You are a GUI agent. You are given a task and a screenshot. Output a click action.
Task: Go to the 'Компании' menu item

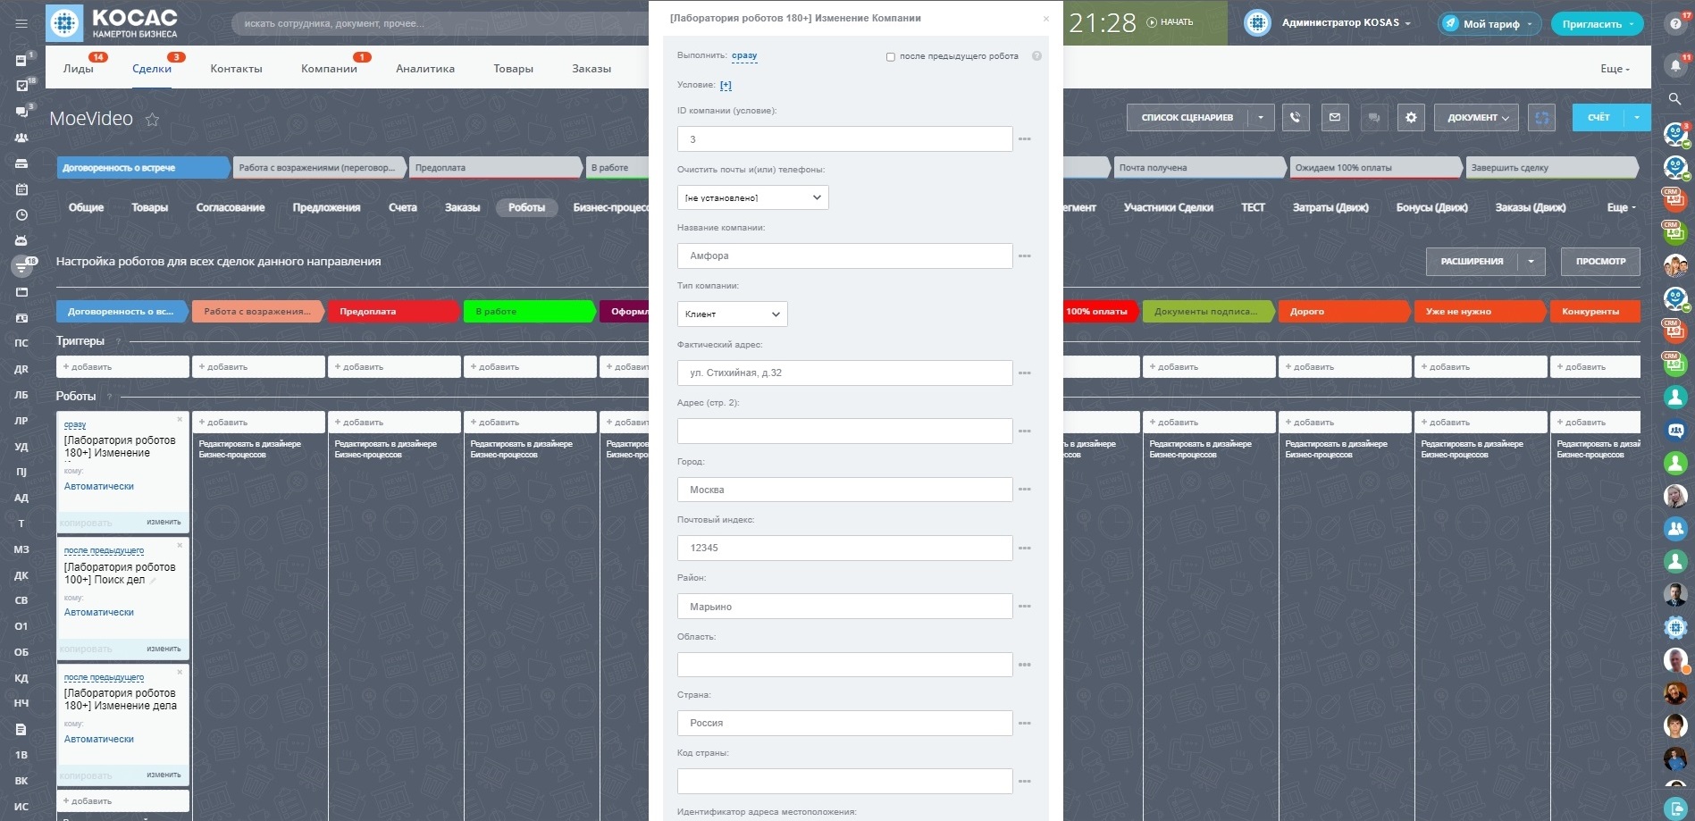coord(329,69)
